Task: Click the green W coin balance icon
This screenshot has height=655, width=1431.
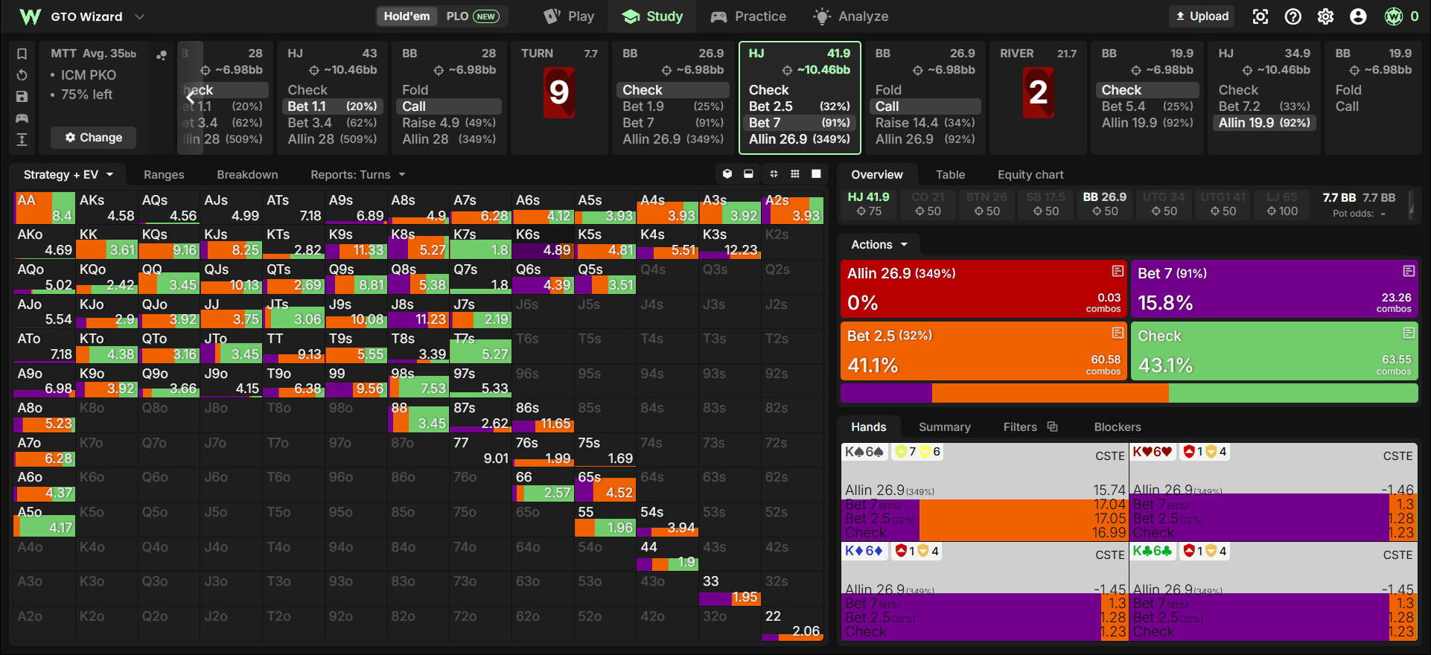Action: (x=1394, y=16)
